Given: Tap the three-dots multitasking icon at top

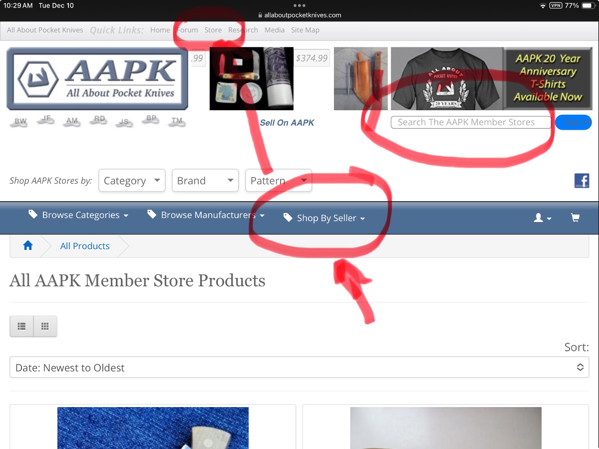Looking at the screenshot, I should tap(299, 5).
